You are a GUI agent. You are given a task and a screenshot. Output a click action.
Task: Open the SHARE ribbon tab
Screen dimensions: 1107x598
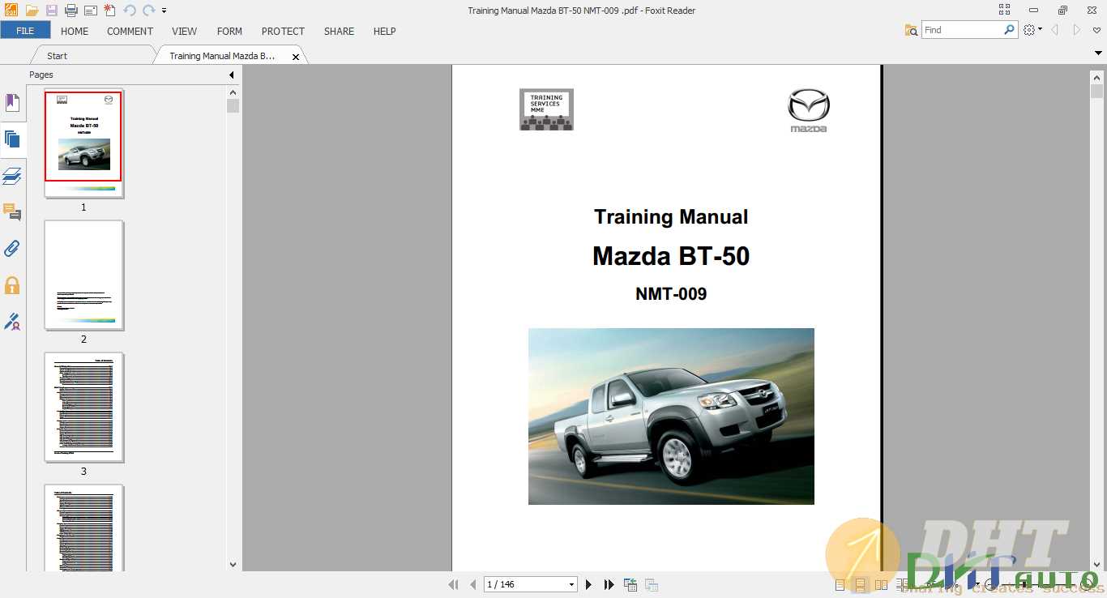339,31
